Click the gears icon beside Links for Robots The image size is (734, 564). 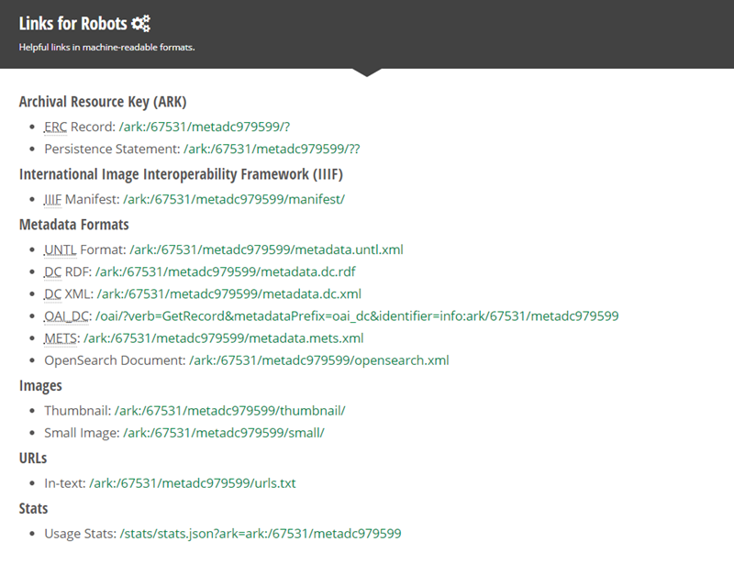click(141, 24)
